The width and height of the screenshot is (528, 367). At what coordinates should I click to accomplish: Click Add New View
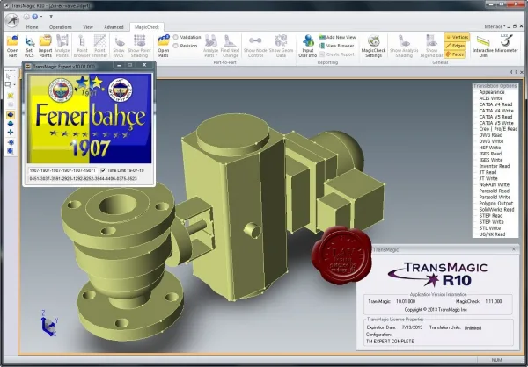(337, 37)
